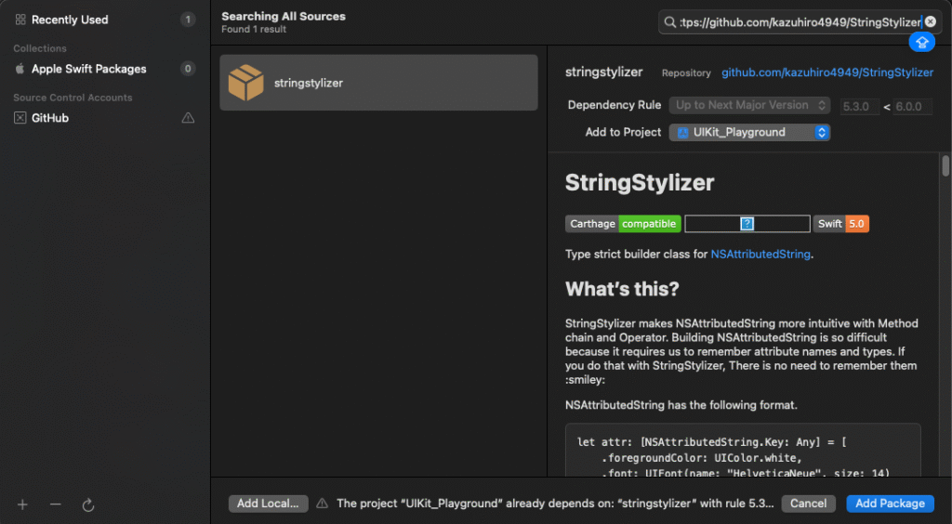Click the Add Package button
Screen dimensions: 952x524
(x=890, y=504)
